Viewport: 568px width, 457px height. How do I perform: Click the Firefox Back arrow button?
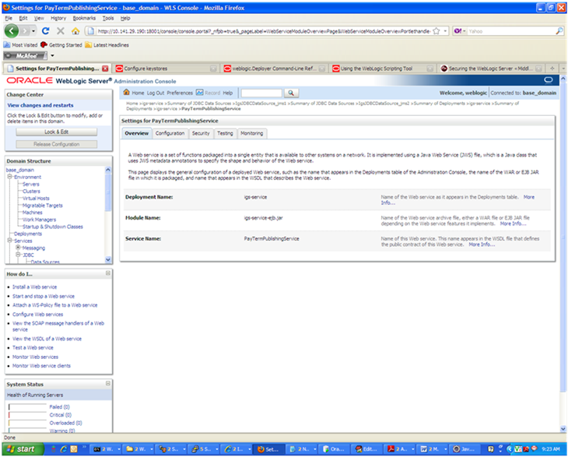(x=12, y=31)
